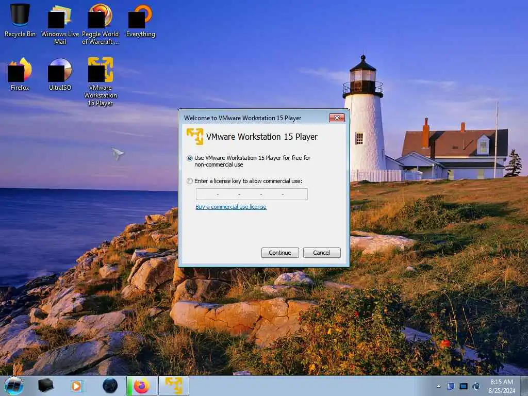Close the Welcome to VMware dialog
Image resolution: width=528 pixels, height=396 pixels.
tap(337, 118)
